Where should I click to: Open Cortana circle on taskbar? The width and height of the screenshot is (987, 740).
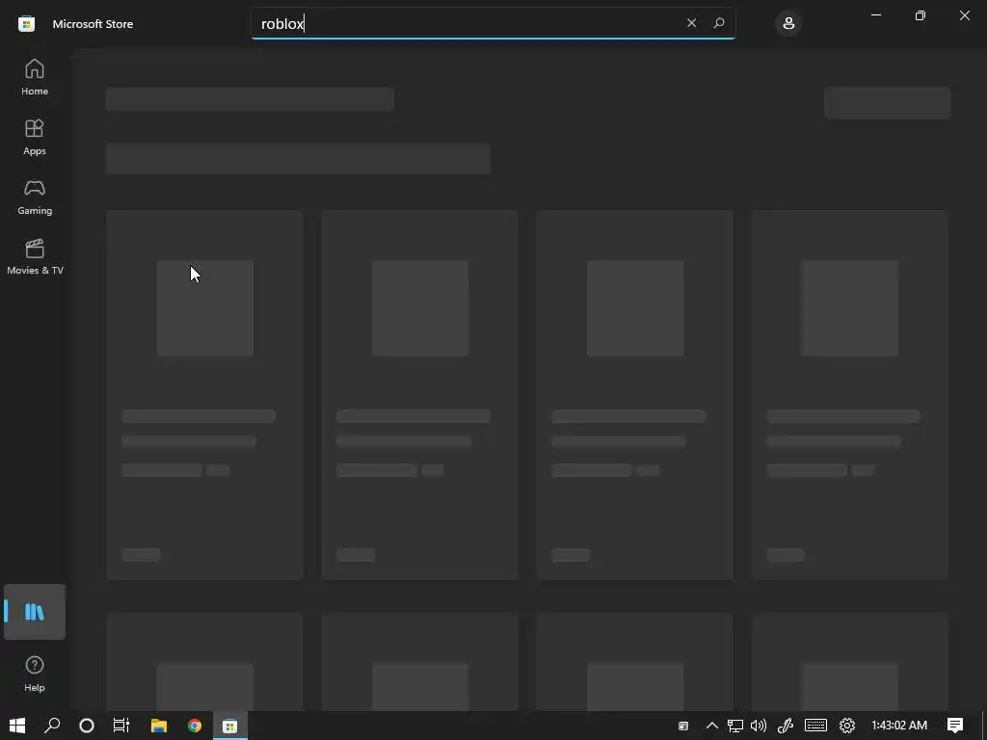click(x=87, y=726)
